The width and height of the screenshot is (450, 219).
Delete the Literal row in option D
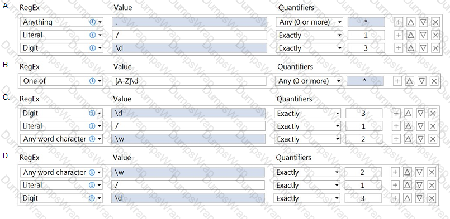pyautogui.click(x=432, y=185)
